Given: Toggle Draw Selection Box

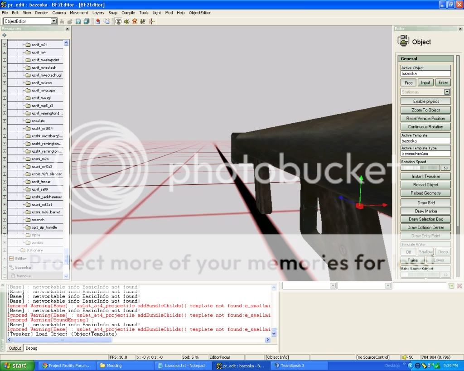Looking at the screenshot, I should 426,219.
